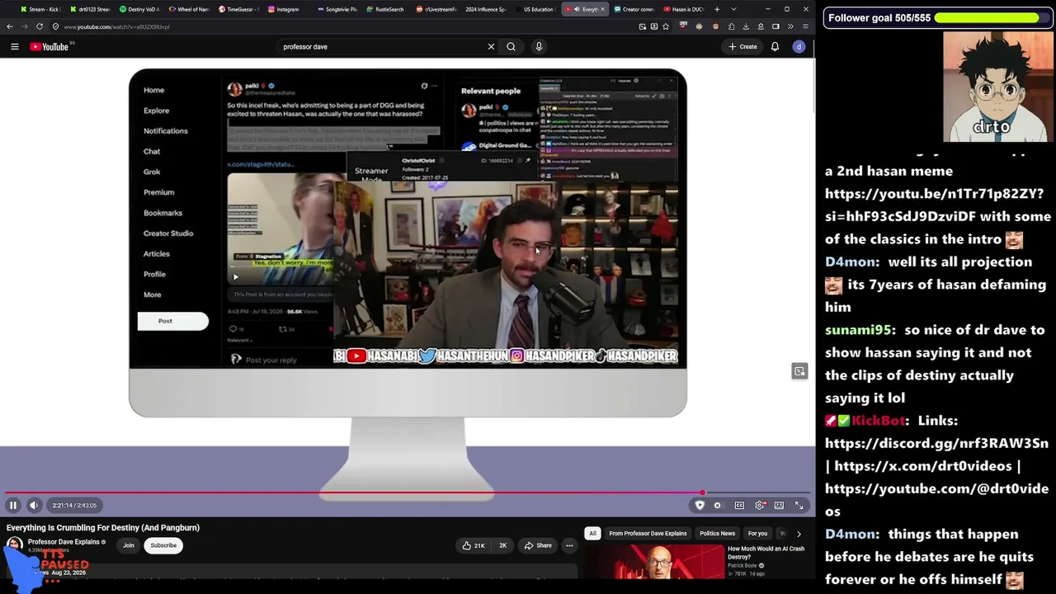
Task: Toggle closed captions on the video
Action: [x=739, y=505]
